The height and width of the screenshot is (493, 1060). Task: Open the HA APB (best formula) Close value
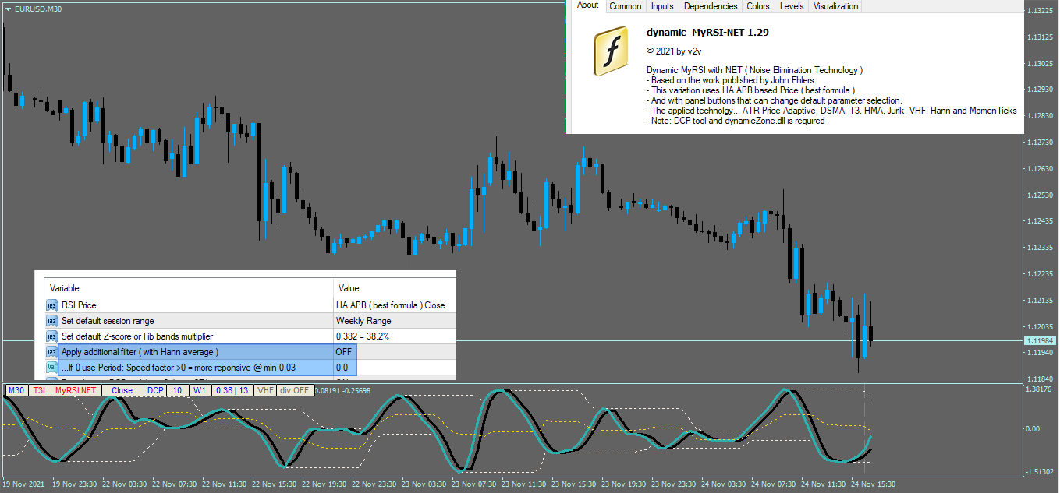pyautogui.click(x=394, y=305)
